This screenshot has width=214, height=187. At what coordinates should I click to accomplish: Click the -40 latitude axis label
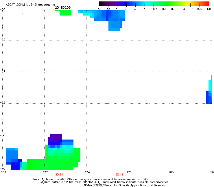[3, 169]
